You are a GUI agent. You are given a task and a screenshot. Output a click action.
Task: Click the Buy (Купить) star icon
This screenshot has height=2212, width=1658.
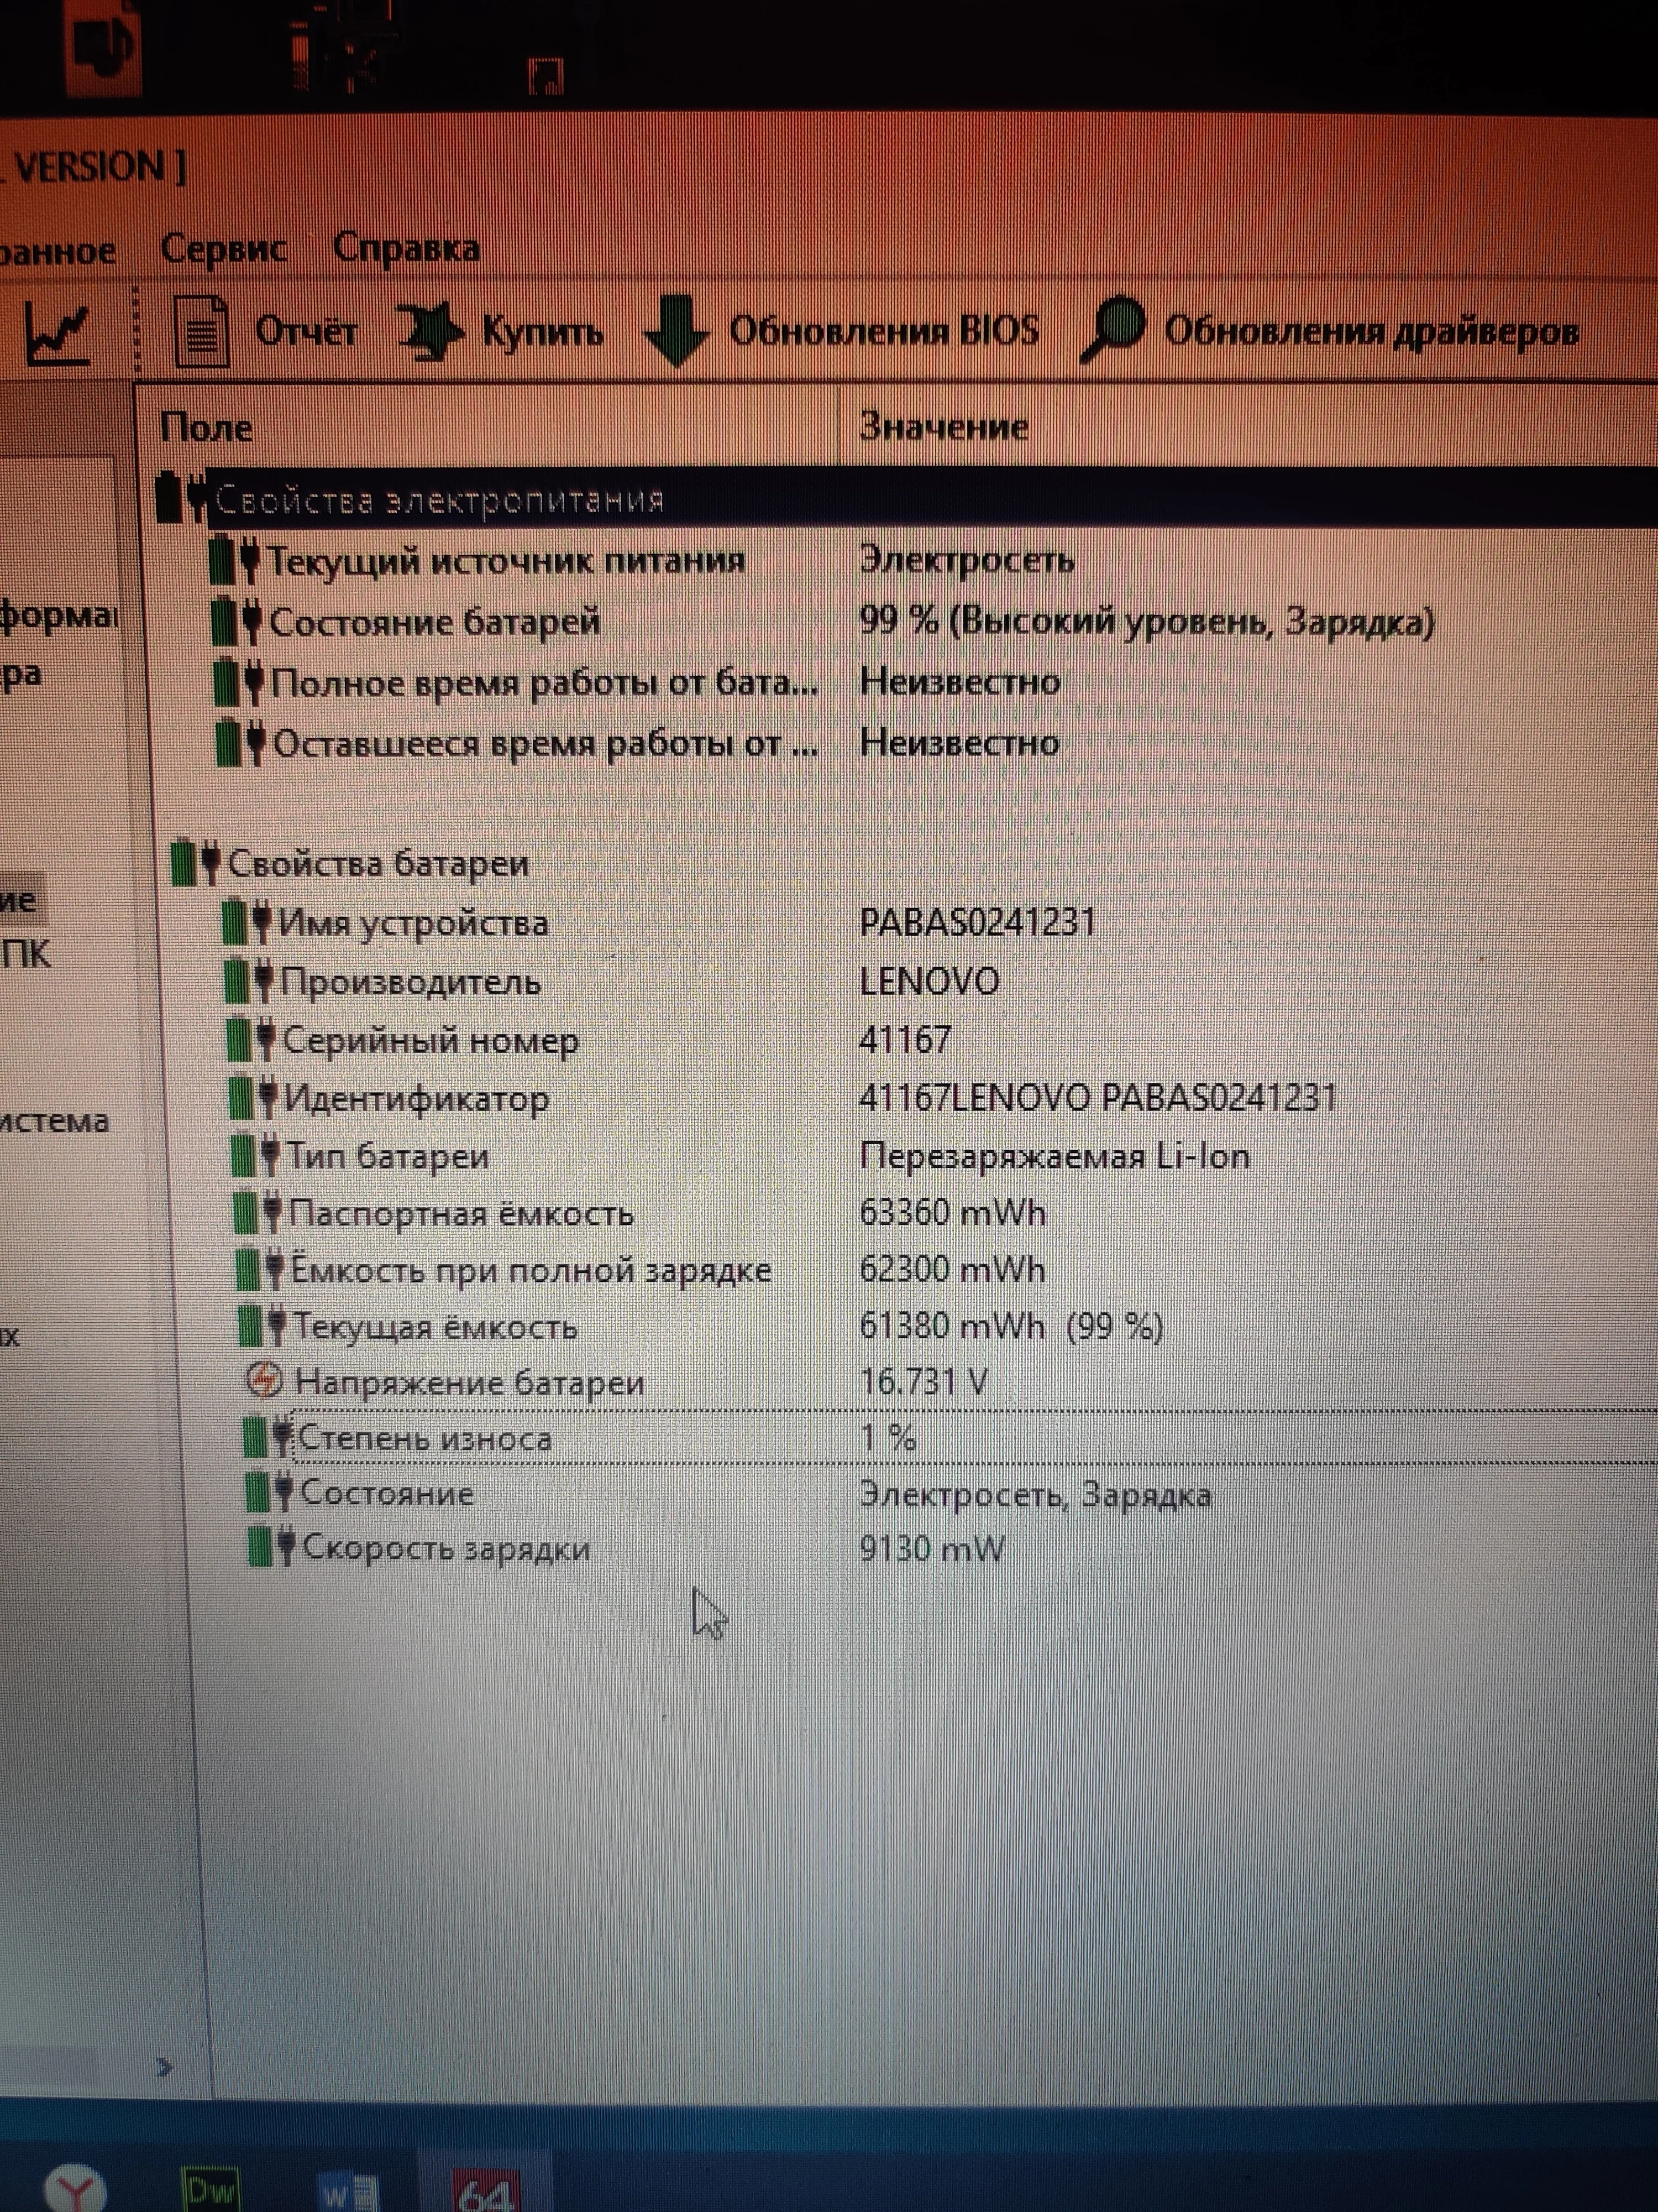pos(430,331)
